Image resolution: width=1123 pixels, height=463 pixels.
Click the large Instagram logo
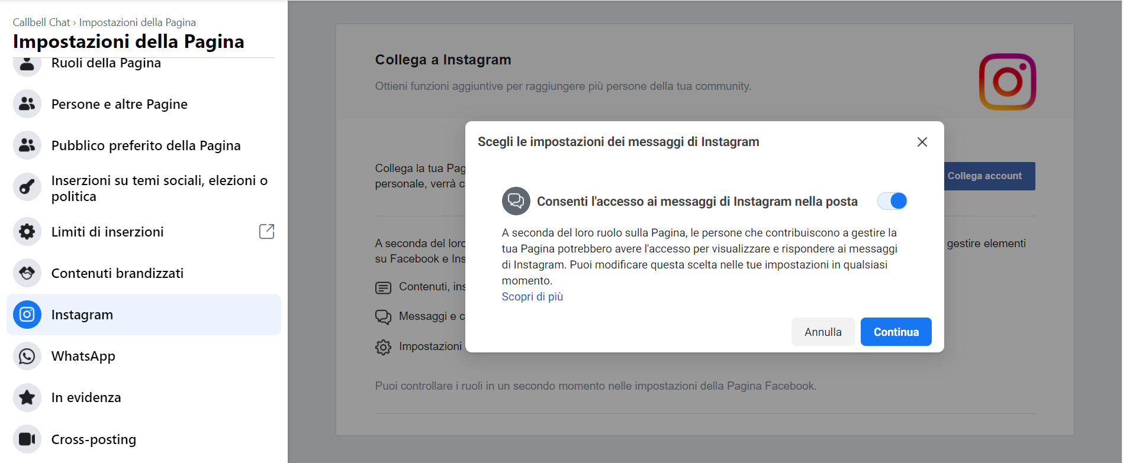[x=1008, y=82]
